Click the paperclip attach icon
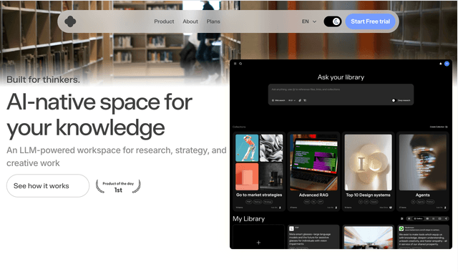Viewport: 458px width, 272px height. coord(300,100)
